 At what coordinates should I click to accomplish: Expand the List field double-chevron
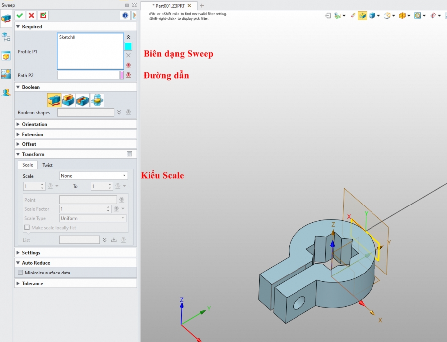[x=105, y=240]
